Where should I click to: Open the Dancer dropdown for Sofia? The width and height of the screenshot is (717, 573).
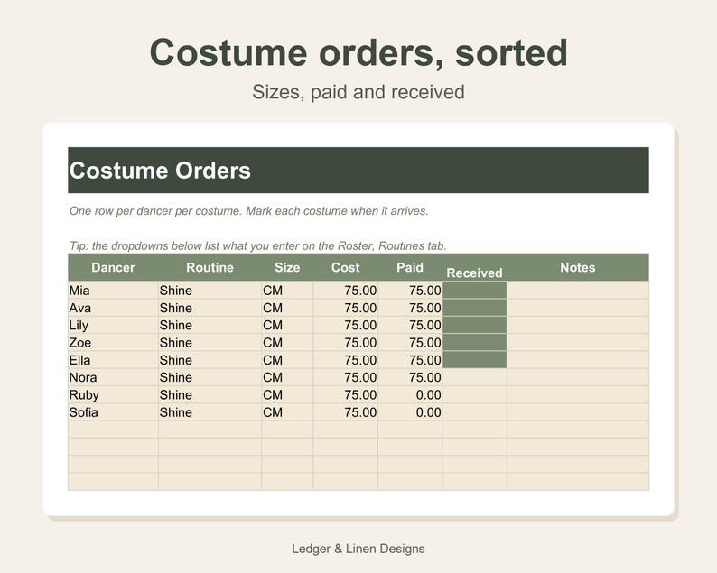[x=113, y=412]
